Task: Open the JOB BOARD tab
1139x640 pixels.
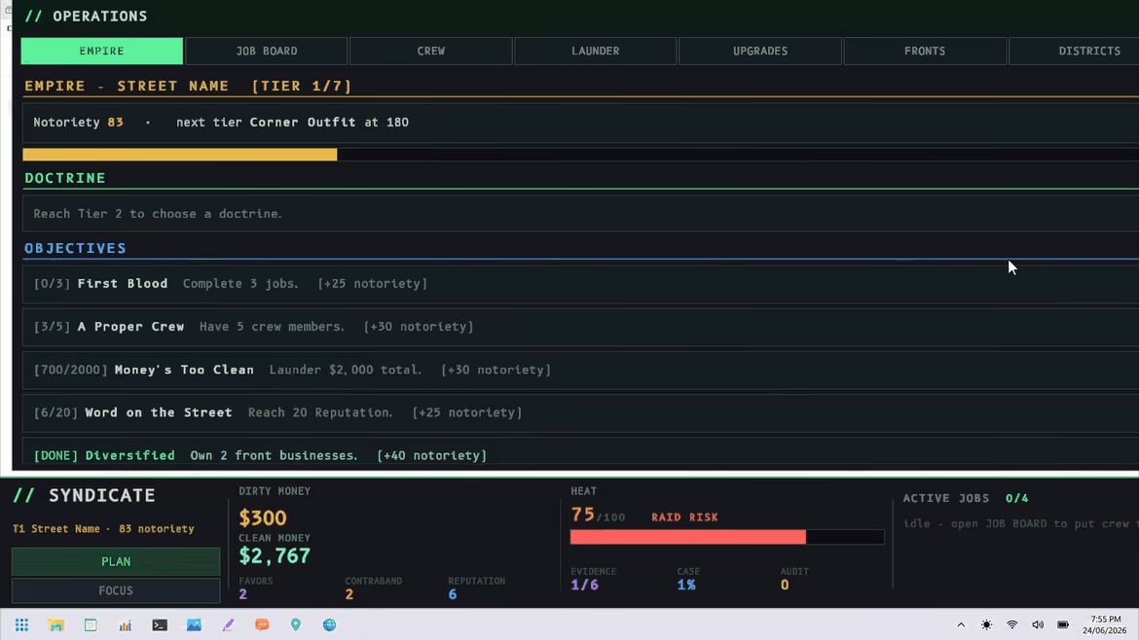Action: coord(267,51)
